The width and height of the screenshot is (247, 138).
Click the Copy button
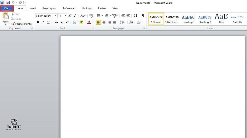16,19
